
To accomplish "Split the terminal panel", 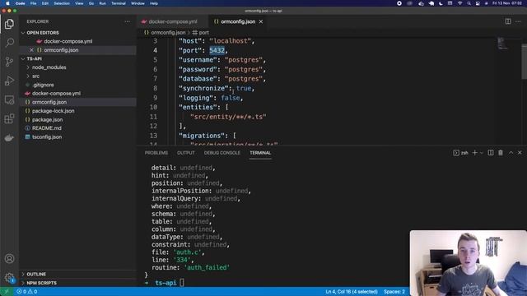I will [x=491, y=153].
